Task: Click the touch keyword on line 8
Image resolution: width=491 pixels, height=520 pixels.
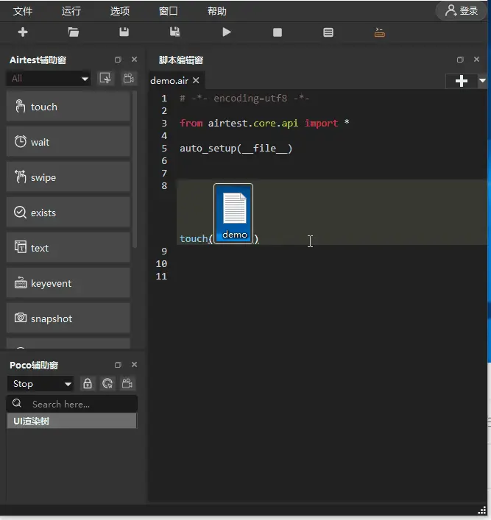Action: pyautogui.click(x=194, y=239)
